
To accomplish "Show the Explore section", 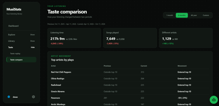I will 32,35.
